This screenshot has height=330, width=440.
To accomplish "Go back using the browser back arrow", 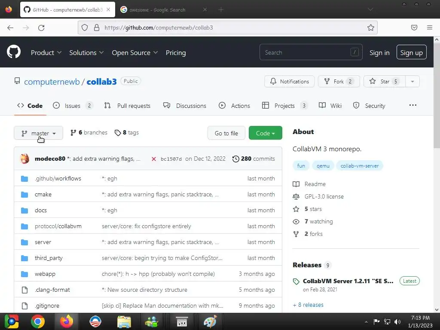I will click(10, 27).
